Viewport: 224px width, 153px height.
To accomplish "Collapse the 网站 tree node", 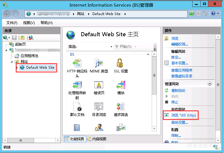I will 12,62.
